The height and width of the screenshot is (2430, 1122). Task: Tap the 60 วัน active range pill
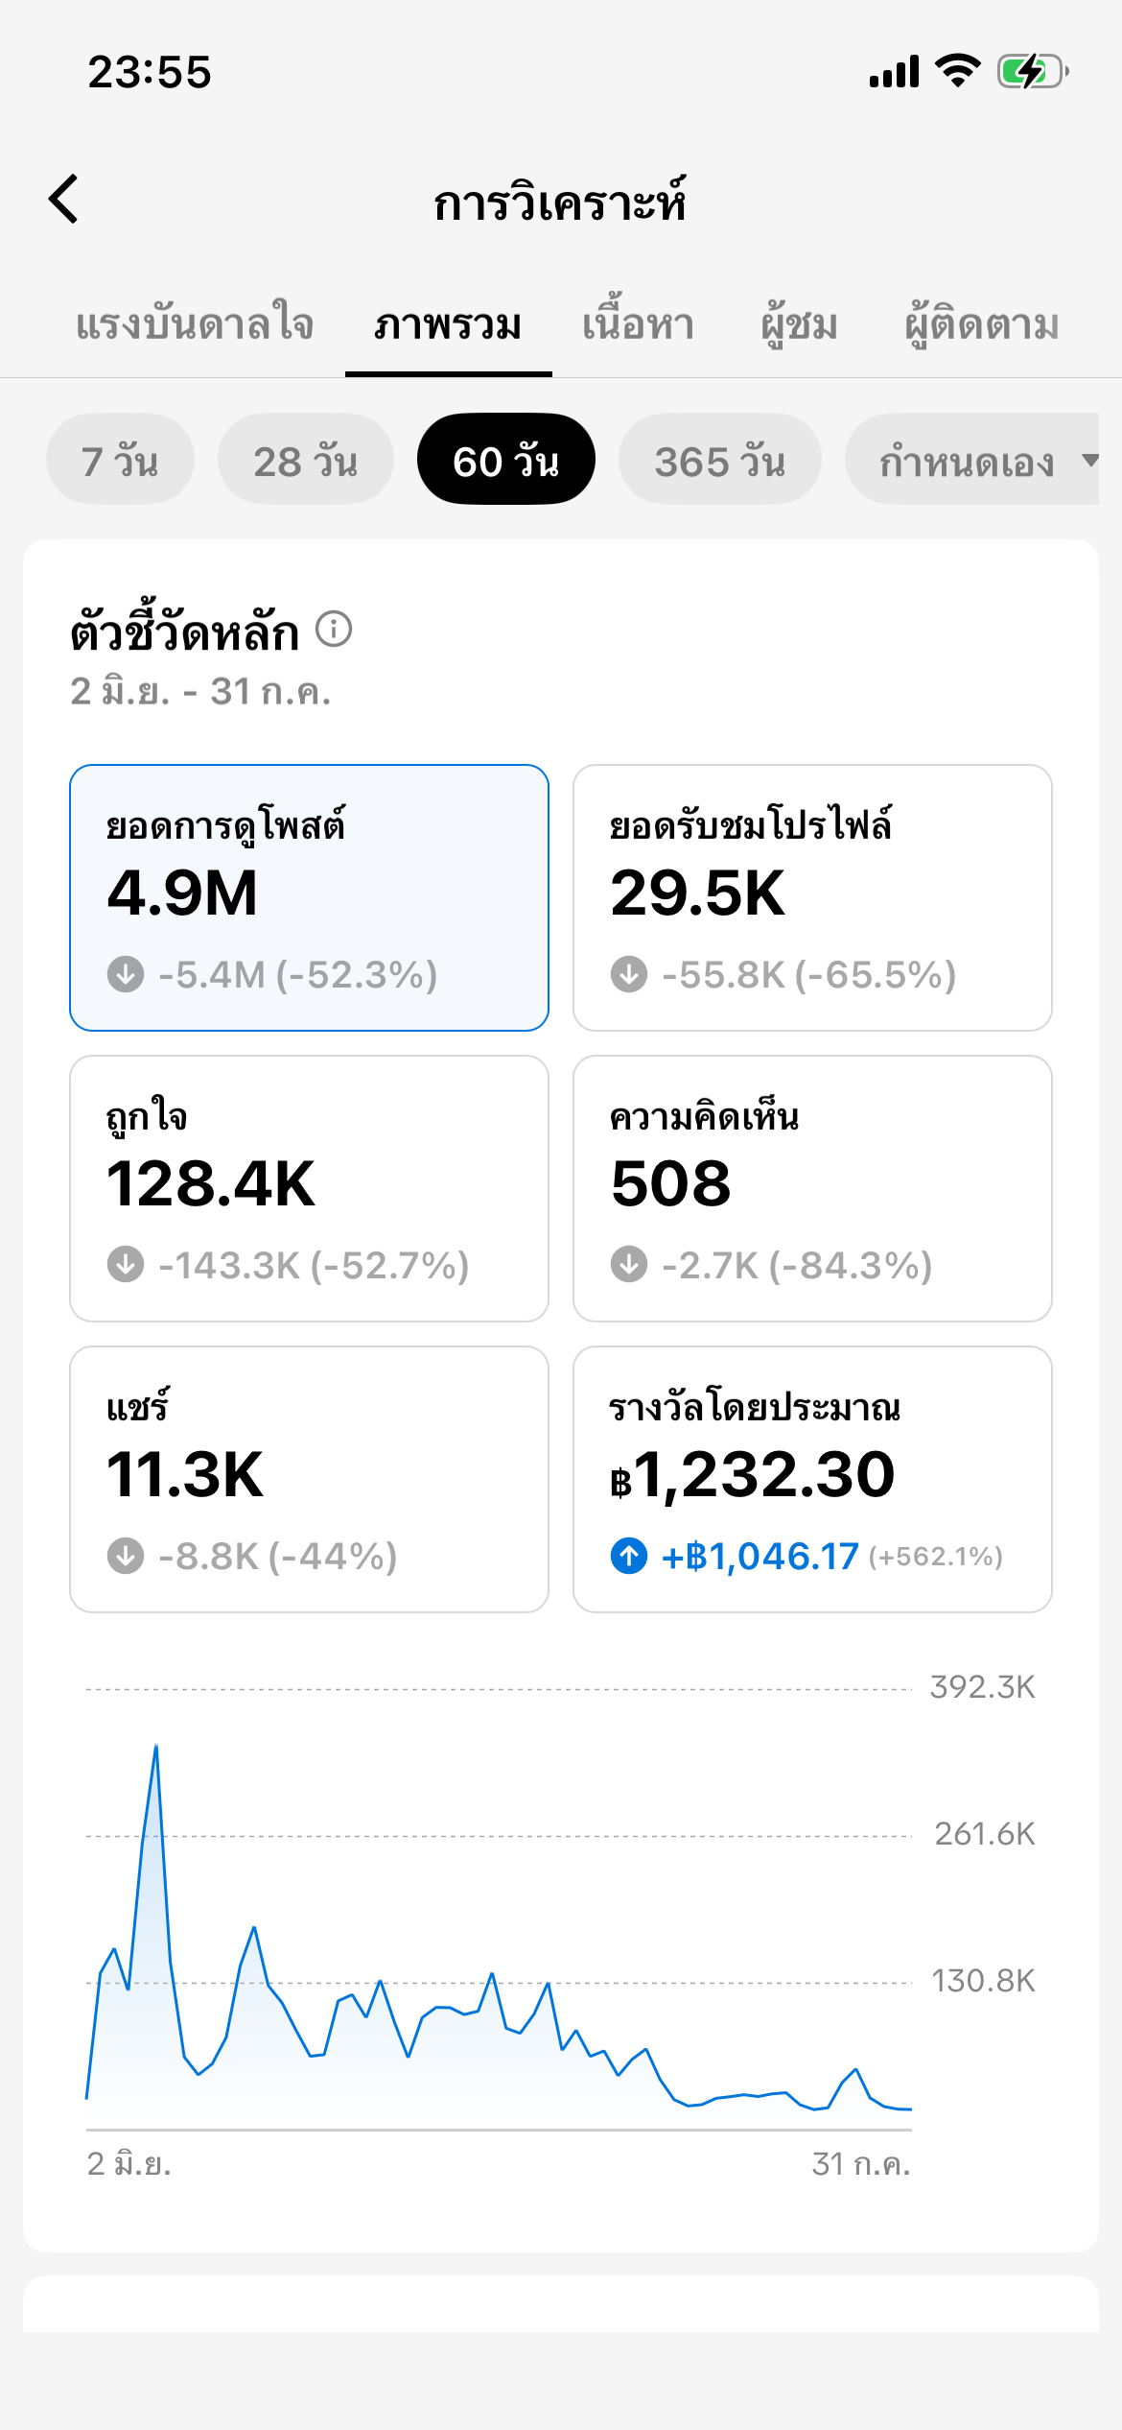point(506,460)
